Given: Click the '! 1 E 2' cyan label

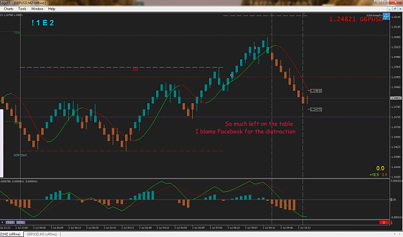Looking at the screenshot, I should 43,23.
